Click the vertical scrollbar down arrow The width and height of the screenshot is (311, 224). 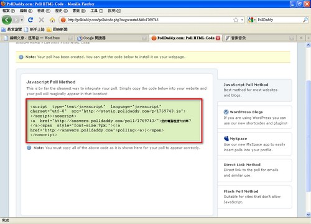click(309, 215)
